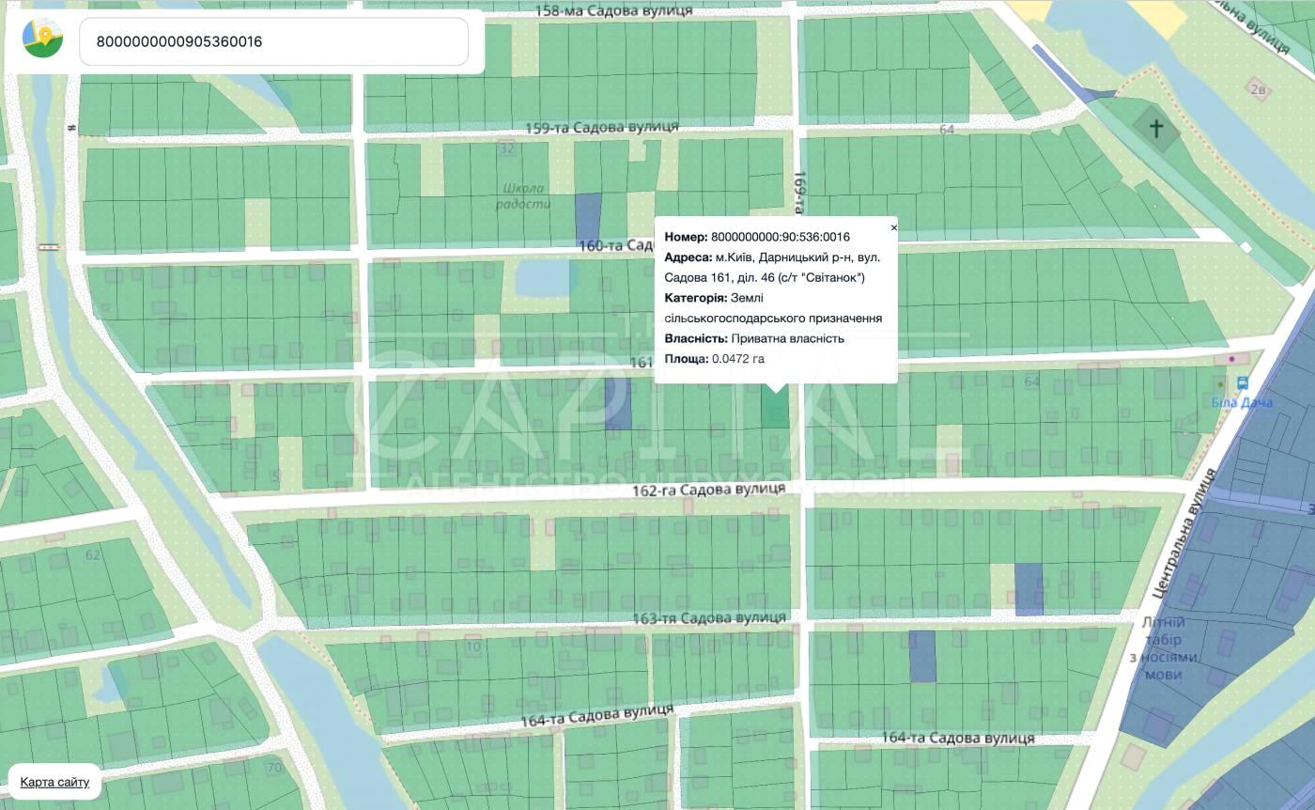
Task: Click the building marker labeled 2в
Action: tap(1258, 89)
